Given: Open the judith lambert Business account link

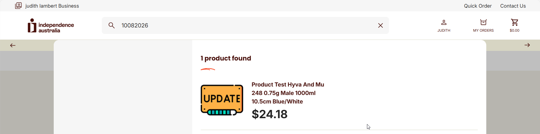Looking at the screenshot, I should point(52,6).
